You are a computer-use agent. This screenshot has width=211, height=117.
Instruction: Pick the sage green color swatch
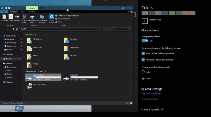pyautogui.click(x=172, y=13)
